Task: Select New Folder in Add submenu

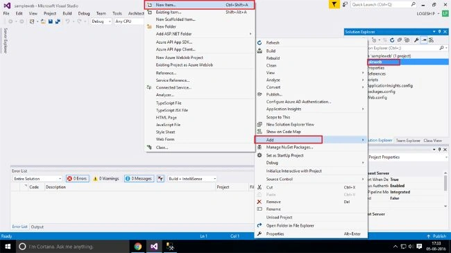Action: 200,26
